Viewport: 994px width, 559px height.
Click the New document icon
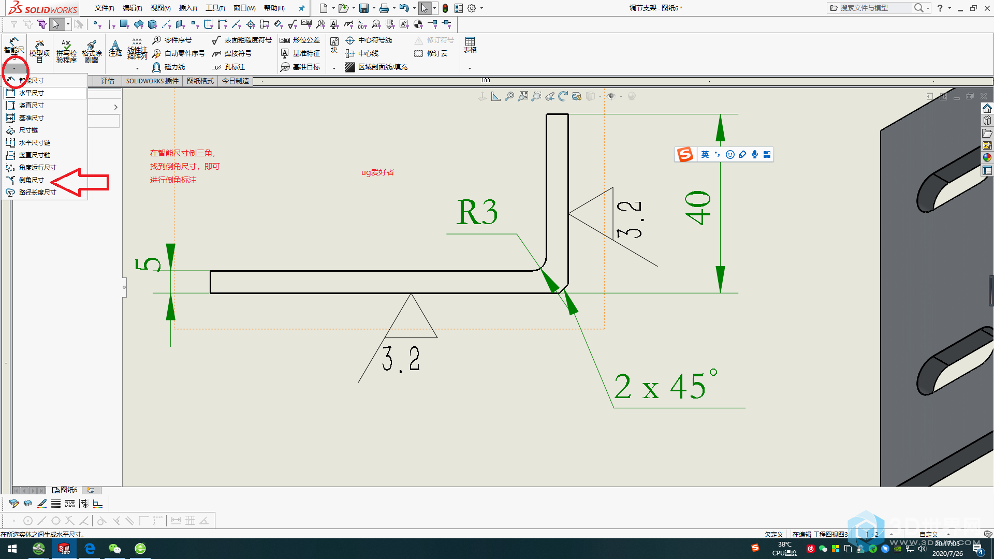coord(324,8)
